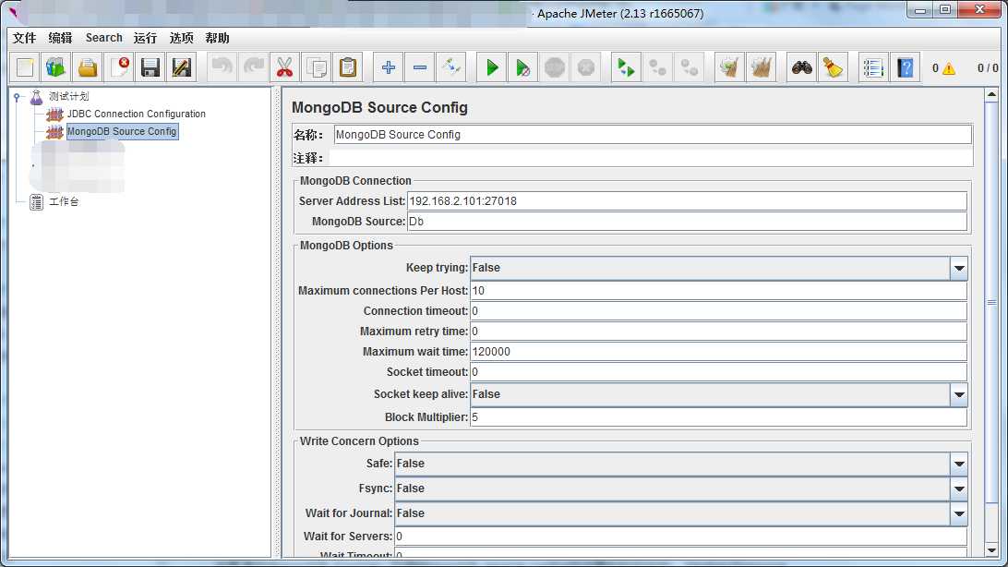Open the 文件 menu

pyautogui.click(x=24, y=38)
